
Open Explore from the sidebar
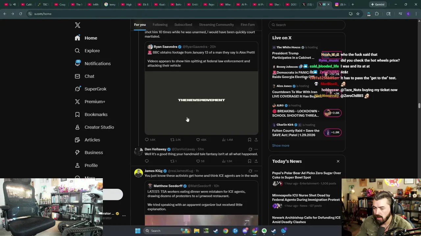[87, 51]
